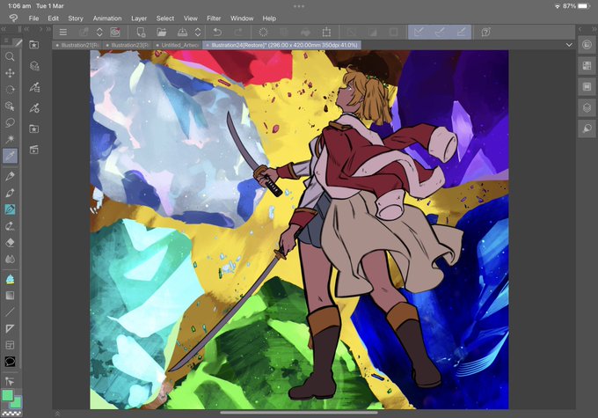Select the Eraser tool
The image size is (598, 418).
[10, 242]
